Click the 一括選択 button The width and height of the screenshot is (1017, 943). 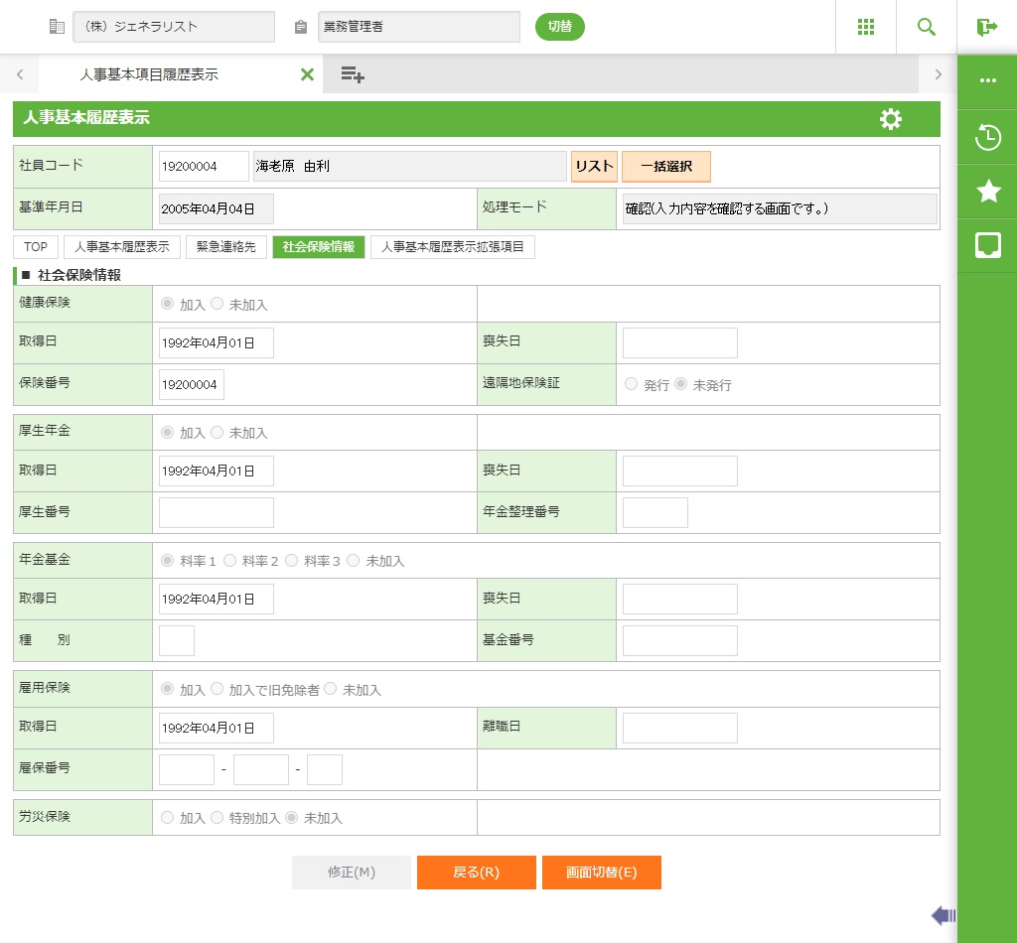(665, 167)
